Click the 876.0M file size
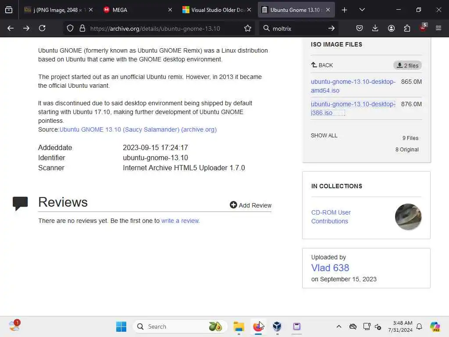The image size is (449, 337). [x=411, y=104]
